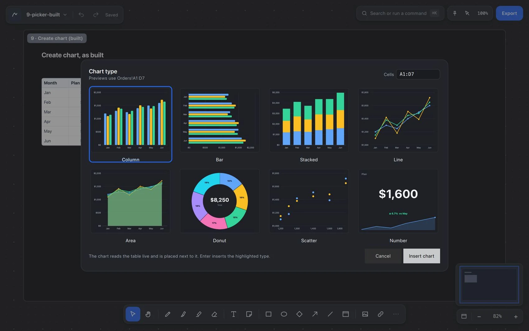Select the text tool
529x331 pixels.
tap(233, 314)
